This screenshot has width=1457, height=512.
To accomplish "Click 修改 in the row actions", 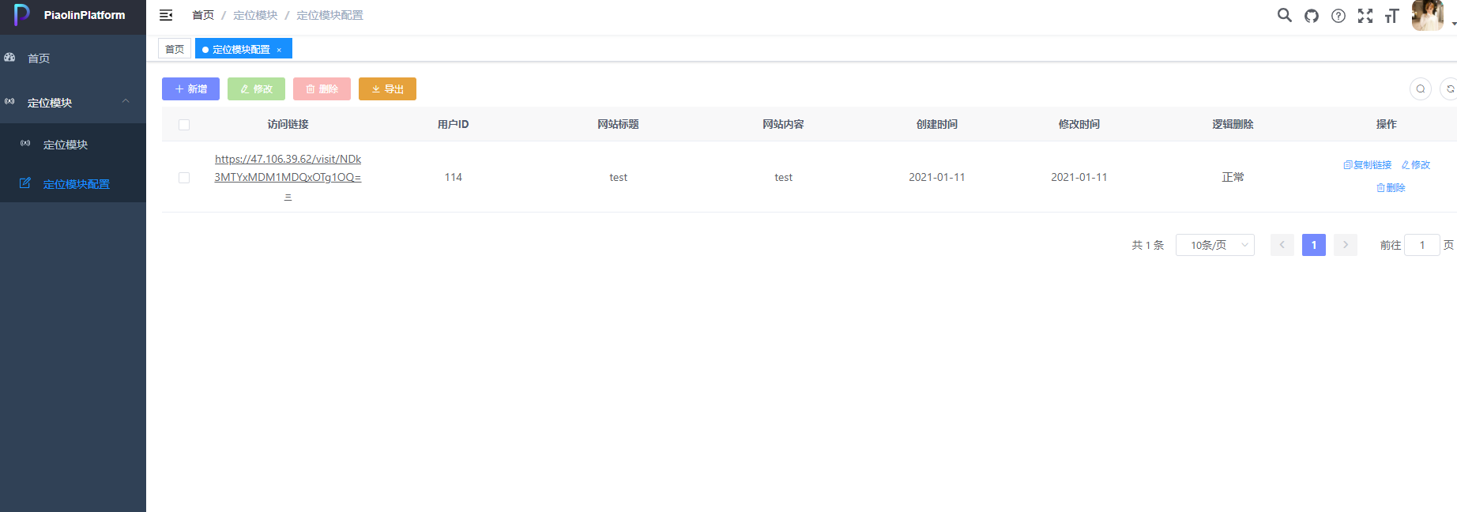I will tap(1416, 165).
